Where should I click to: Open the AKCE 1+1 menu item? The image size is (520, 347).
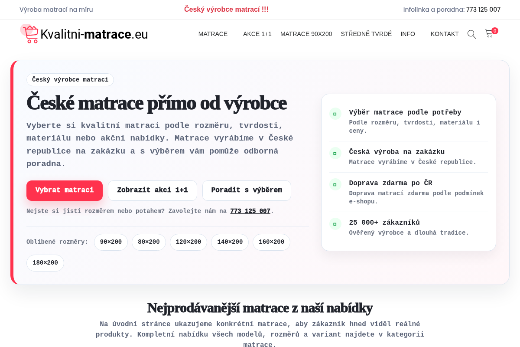257,34
